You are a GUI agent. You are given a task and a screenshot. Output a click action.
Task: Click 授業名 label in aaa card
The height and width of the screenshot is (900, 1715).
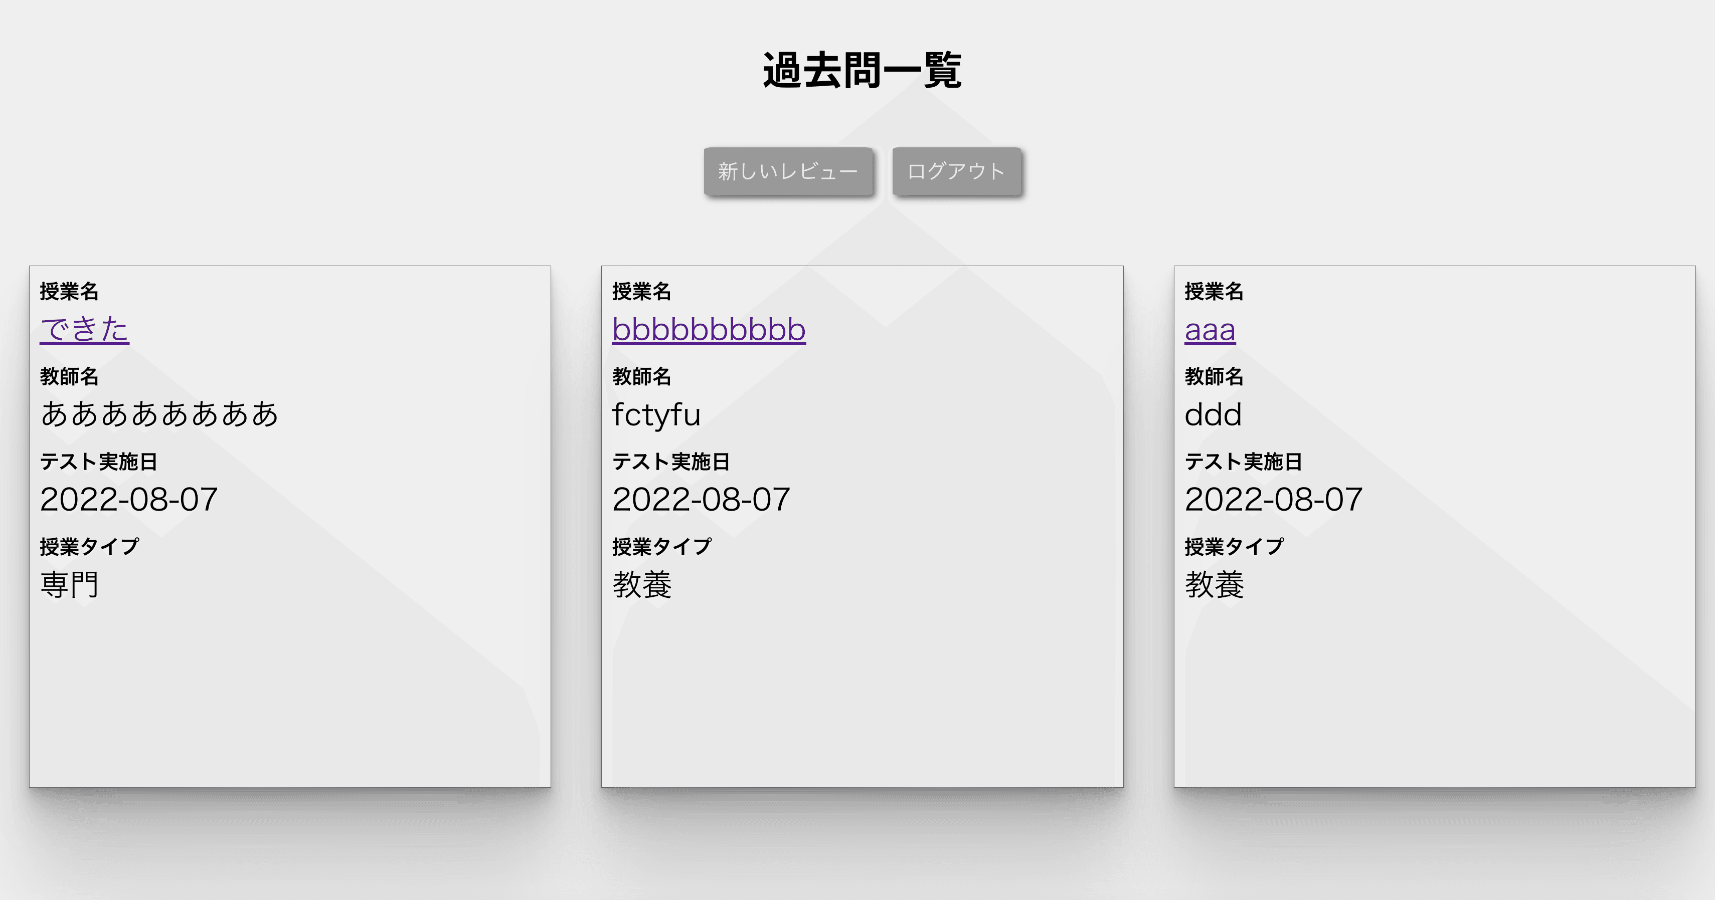1214,291
